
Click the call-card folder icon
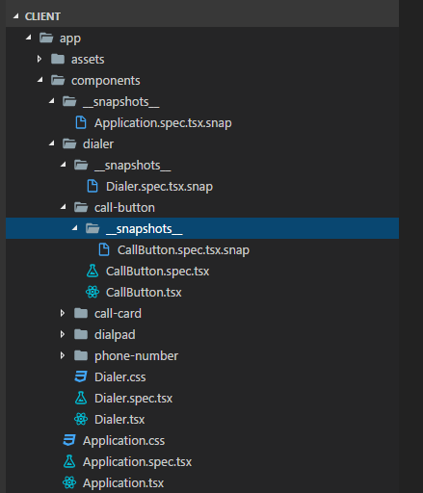pyautogui.click(x=81, y=313)
